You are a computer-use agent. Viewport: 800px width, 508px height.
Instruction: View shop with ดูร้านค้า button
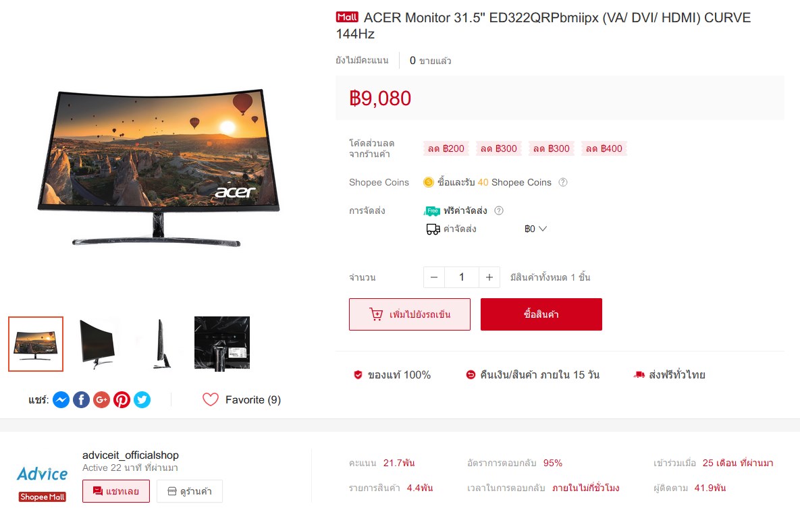(190, 491)
